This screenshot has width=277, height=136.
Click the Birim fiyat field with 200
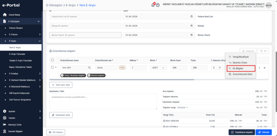[179, 68]
